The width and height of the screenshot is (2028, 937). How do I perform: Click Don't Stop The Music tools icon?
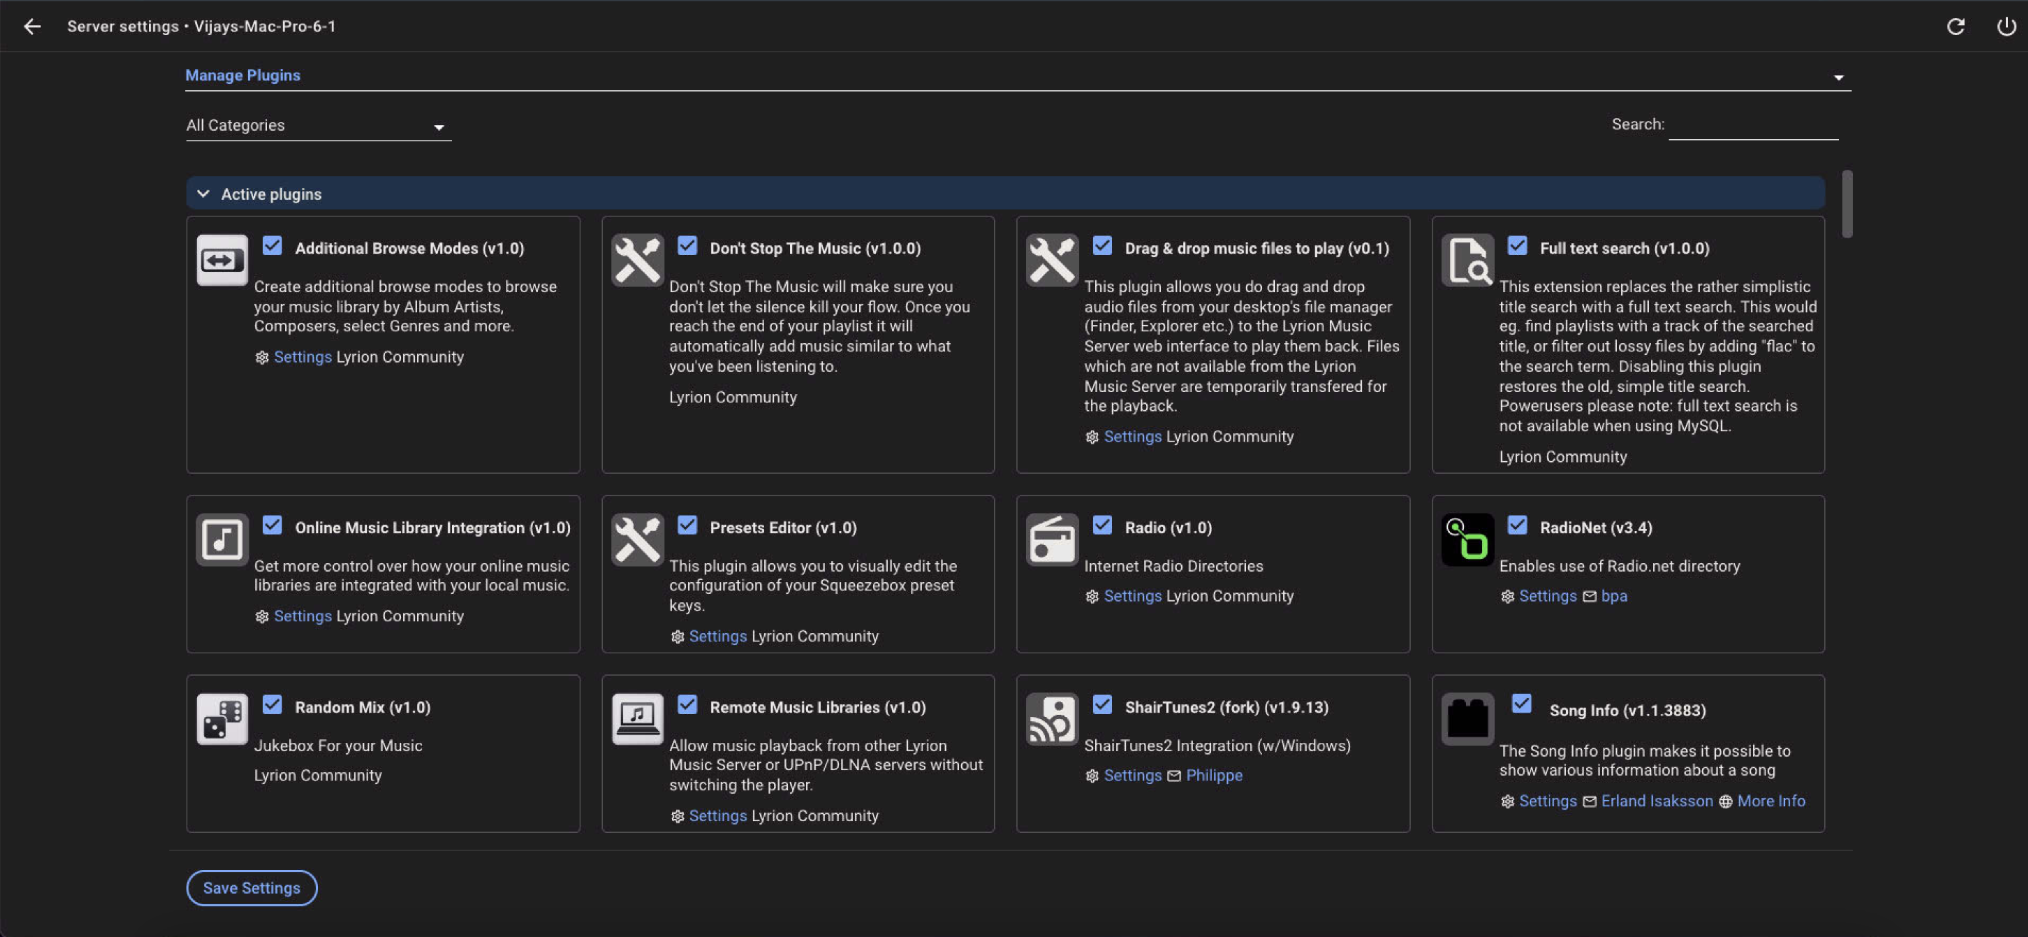[637, 260]
